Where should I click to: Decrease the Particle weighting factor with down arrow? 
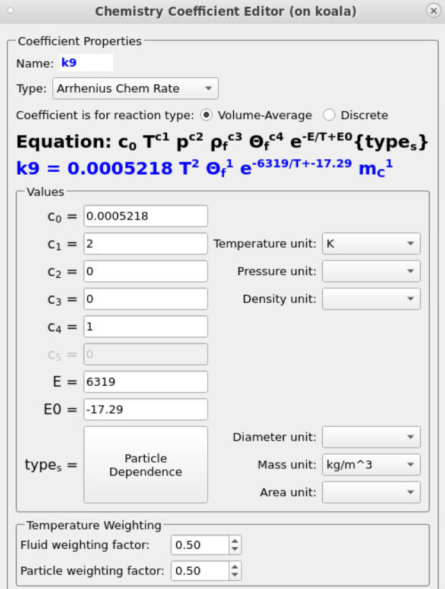click(235, 575)
